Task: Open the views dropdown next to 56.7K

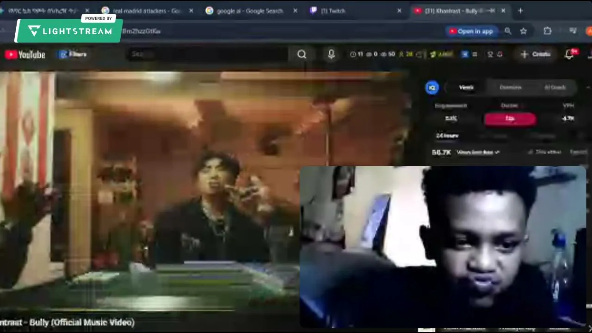Action: [x=478, y=152]
